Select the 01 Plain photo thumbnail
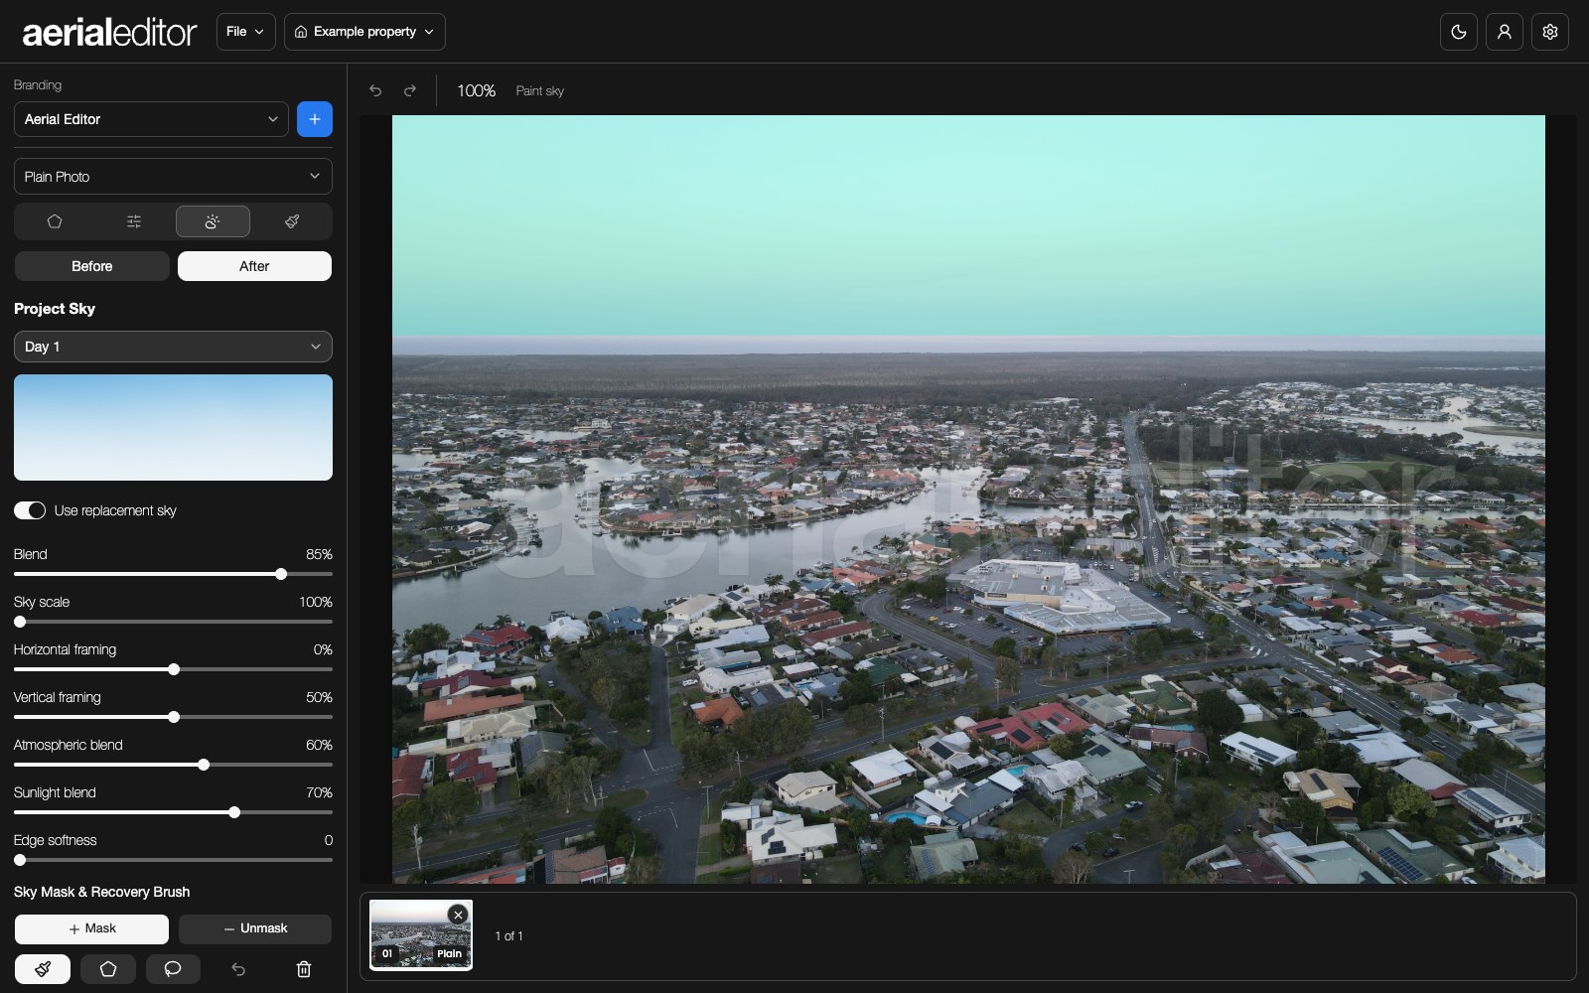Screen dimensions: 1589x993 [x=421, y=934]
